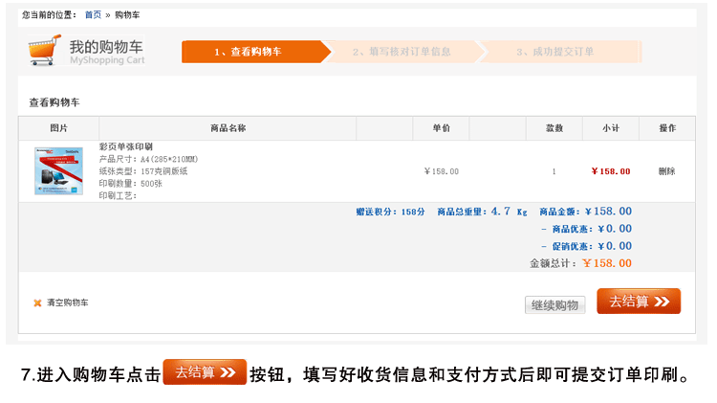Click the 购物车 breadcrumb text

128,15
